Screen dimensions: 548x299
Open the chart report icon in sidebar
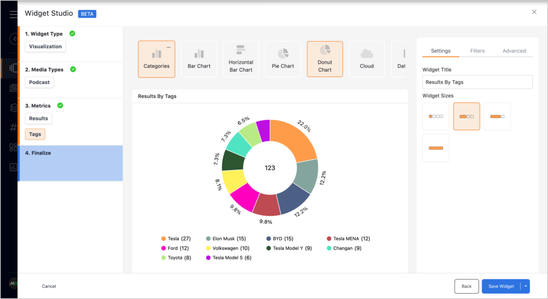pos(13,167)
